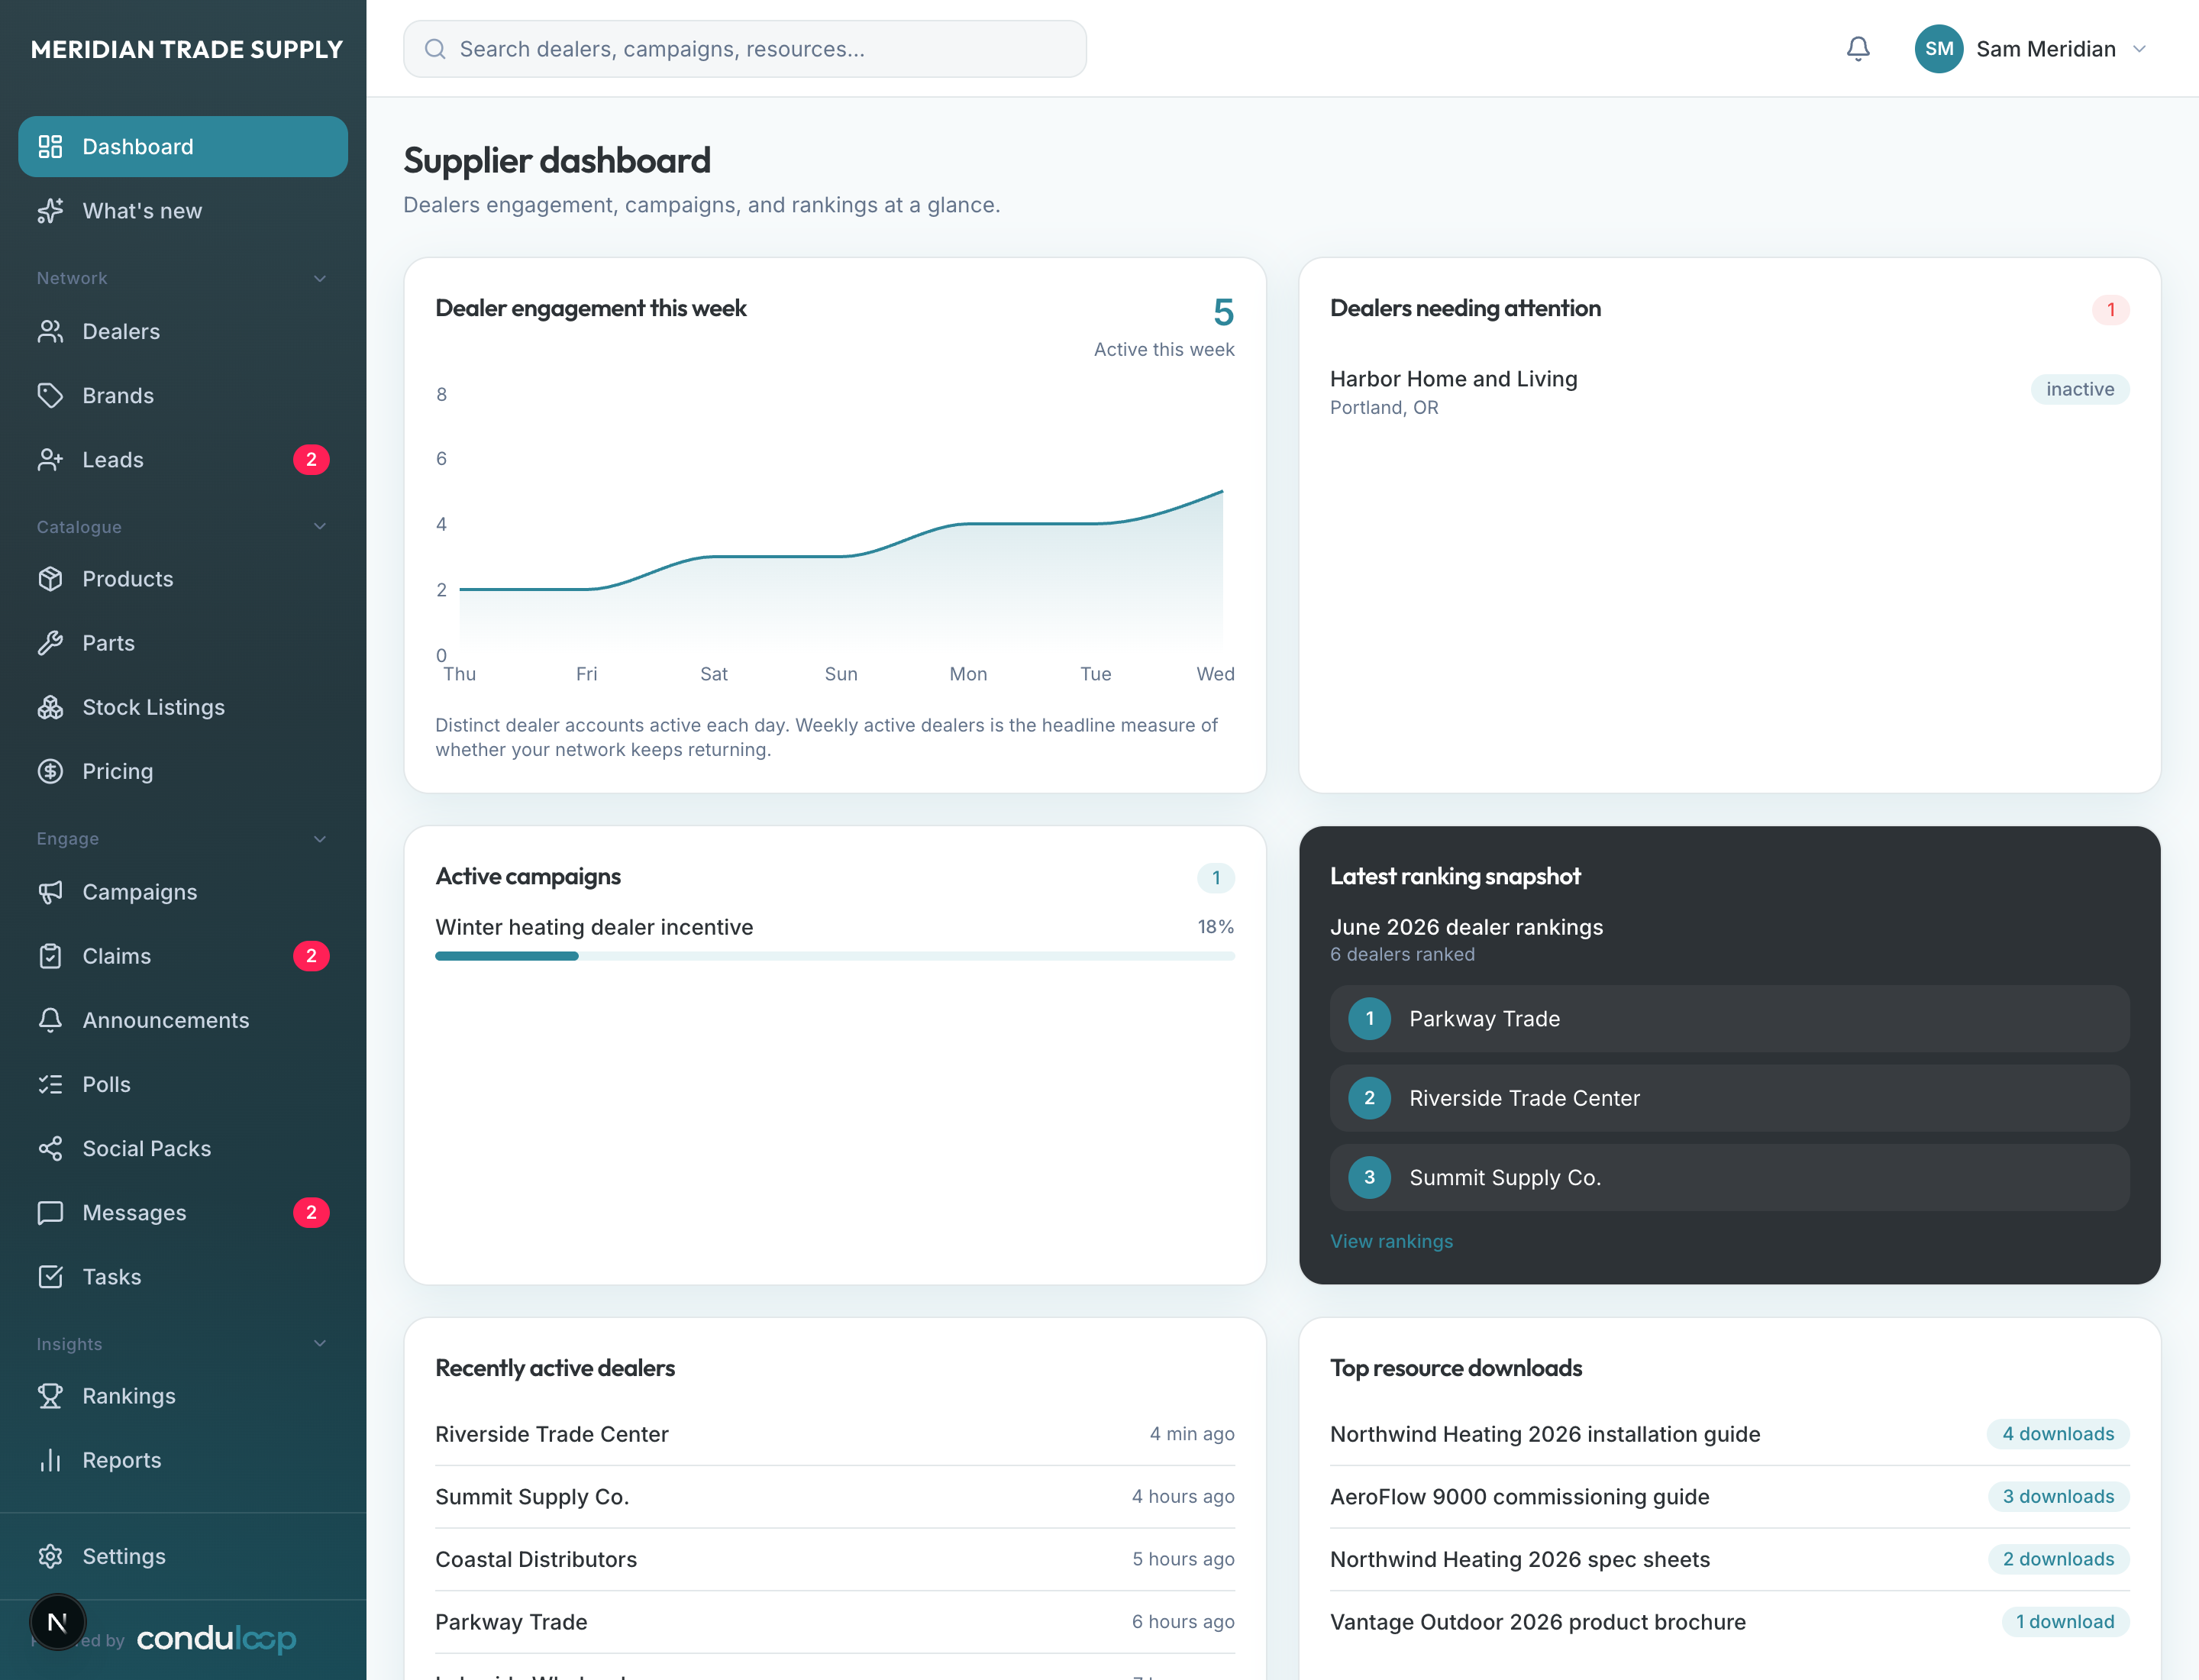Click the Messages chat bubble icon

[x=50, y=1213]
